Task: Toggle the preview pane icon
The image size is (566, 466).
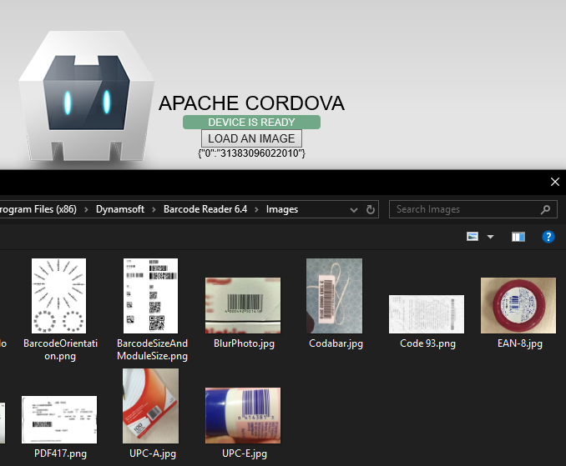Action: (518, 237)
